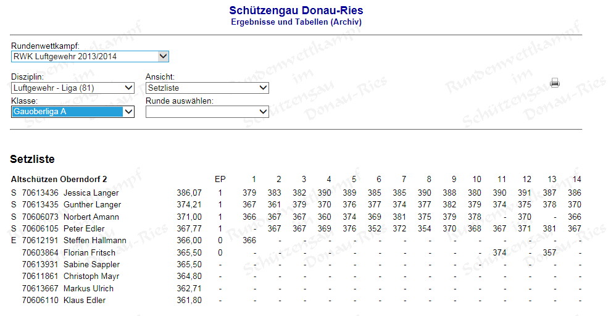Click the name Florian Fritsch

[89, 252]
